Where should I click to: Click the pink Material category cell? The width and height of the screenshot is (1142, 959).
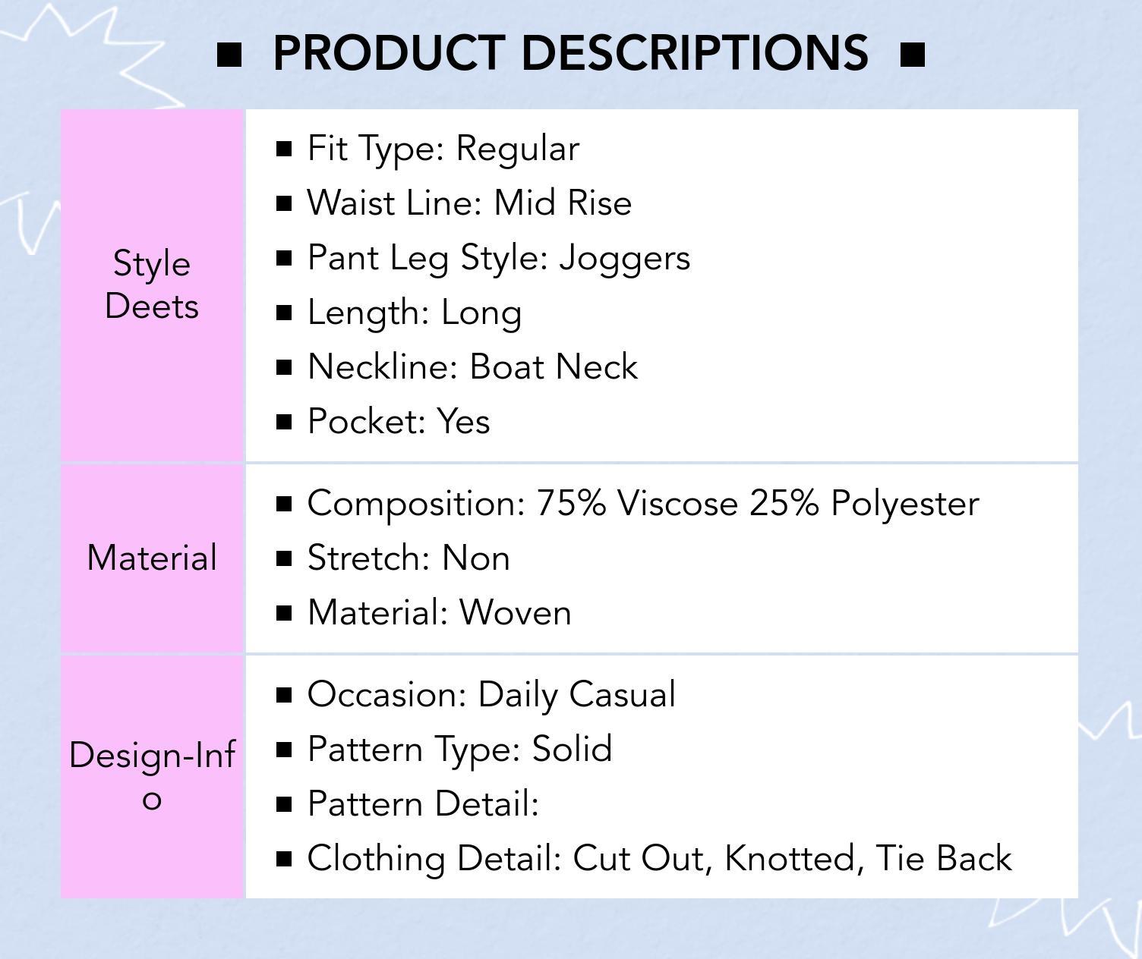(152, 558)
